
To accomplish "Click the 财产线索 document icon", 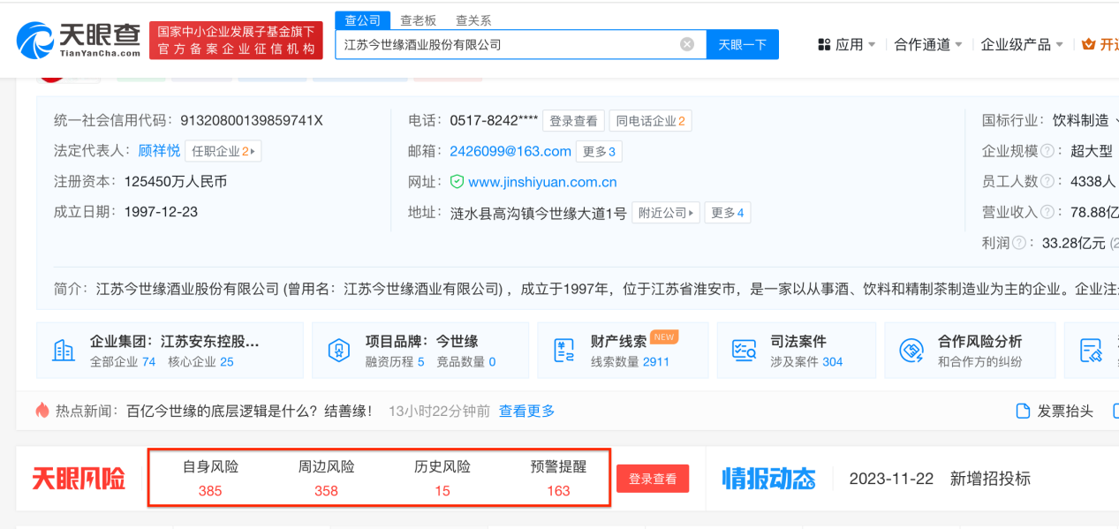I will tap(564, 351).
